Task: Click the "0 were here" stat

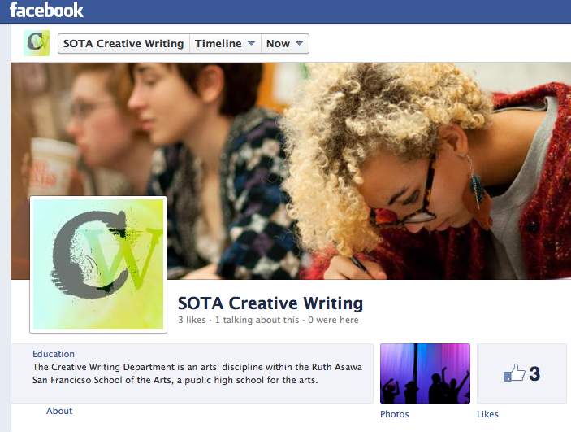Action: 332,321
